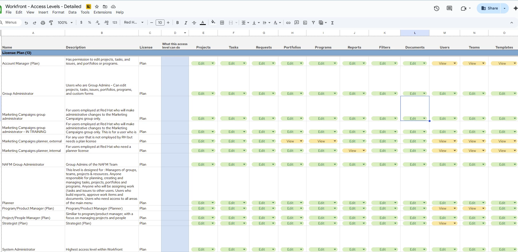The image size is (518, 252).
Task: Open version history
Action: pos(437,8)
